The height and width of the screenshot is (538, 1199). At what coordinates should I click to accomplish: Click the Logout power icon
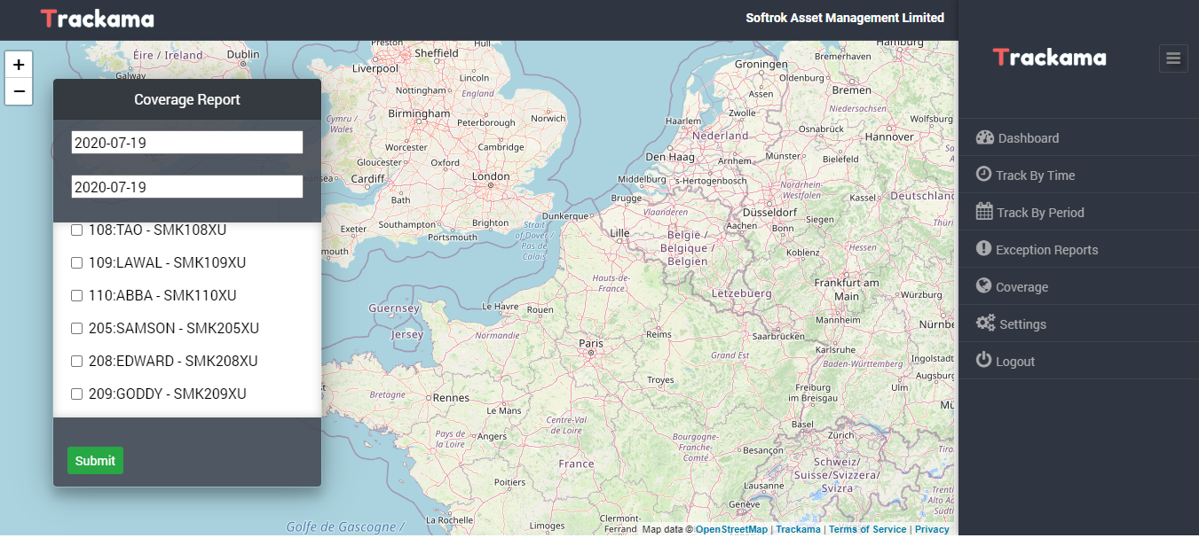point(983,361)
